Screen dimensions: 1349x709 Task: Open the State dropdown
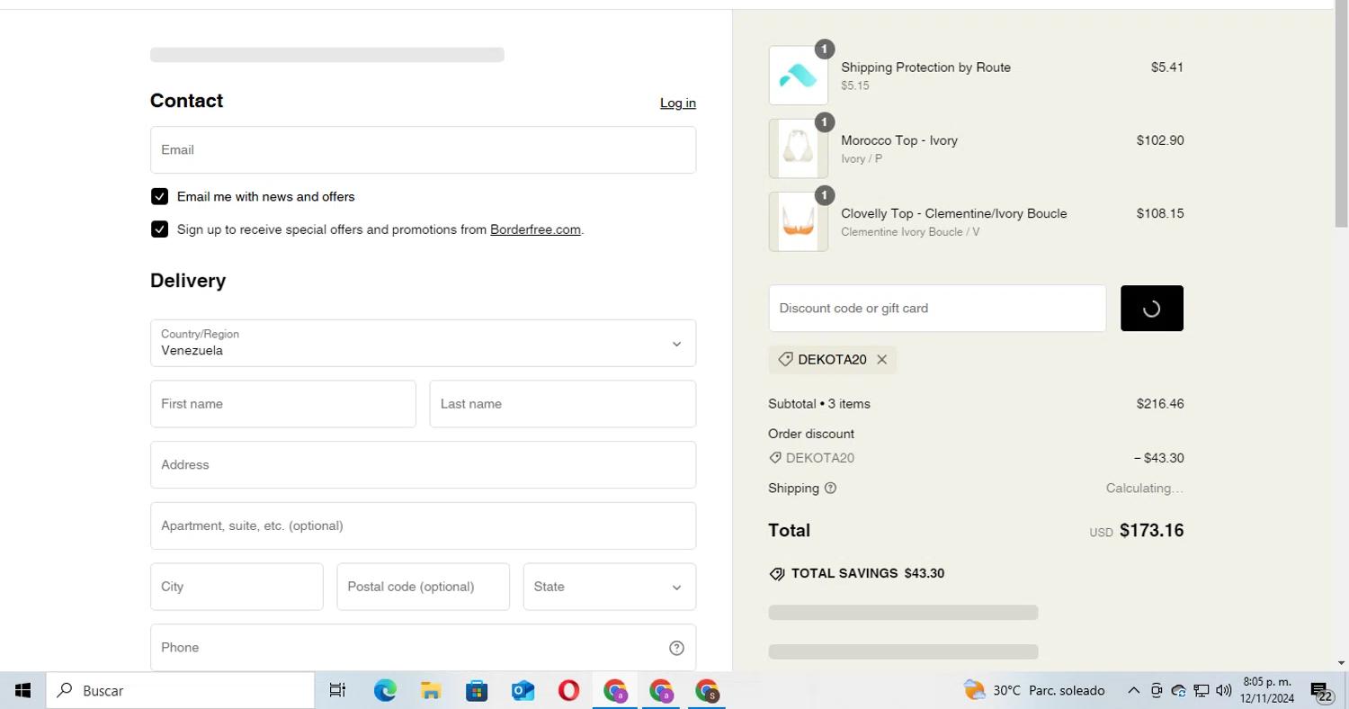click(x=609, y=587)
